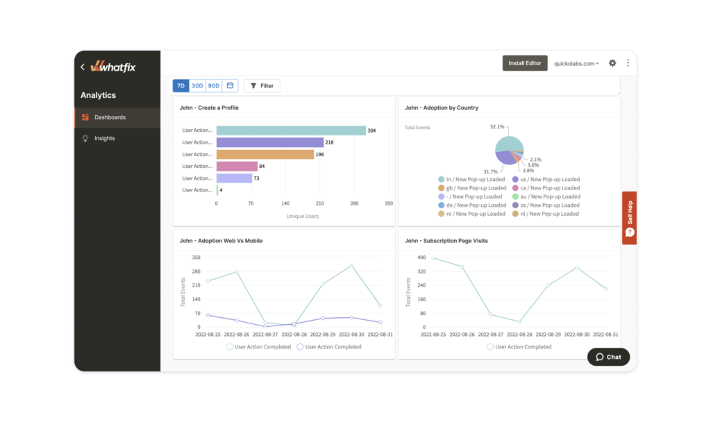Viewport: 711px width, 422px height.
Task: Expand the quickolabs.com account dropdown
Action: coord(576,63)
